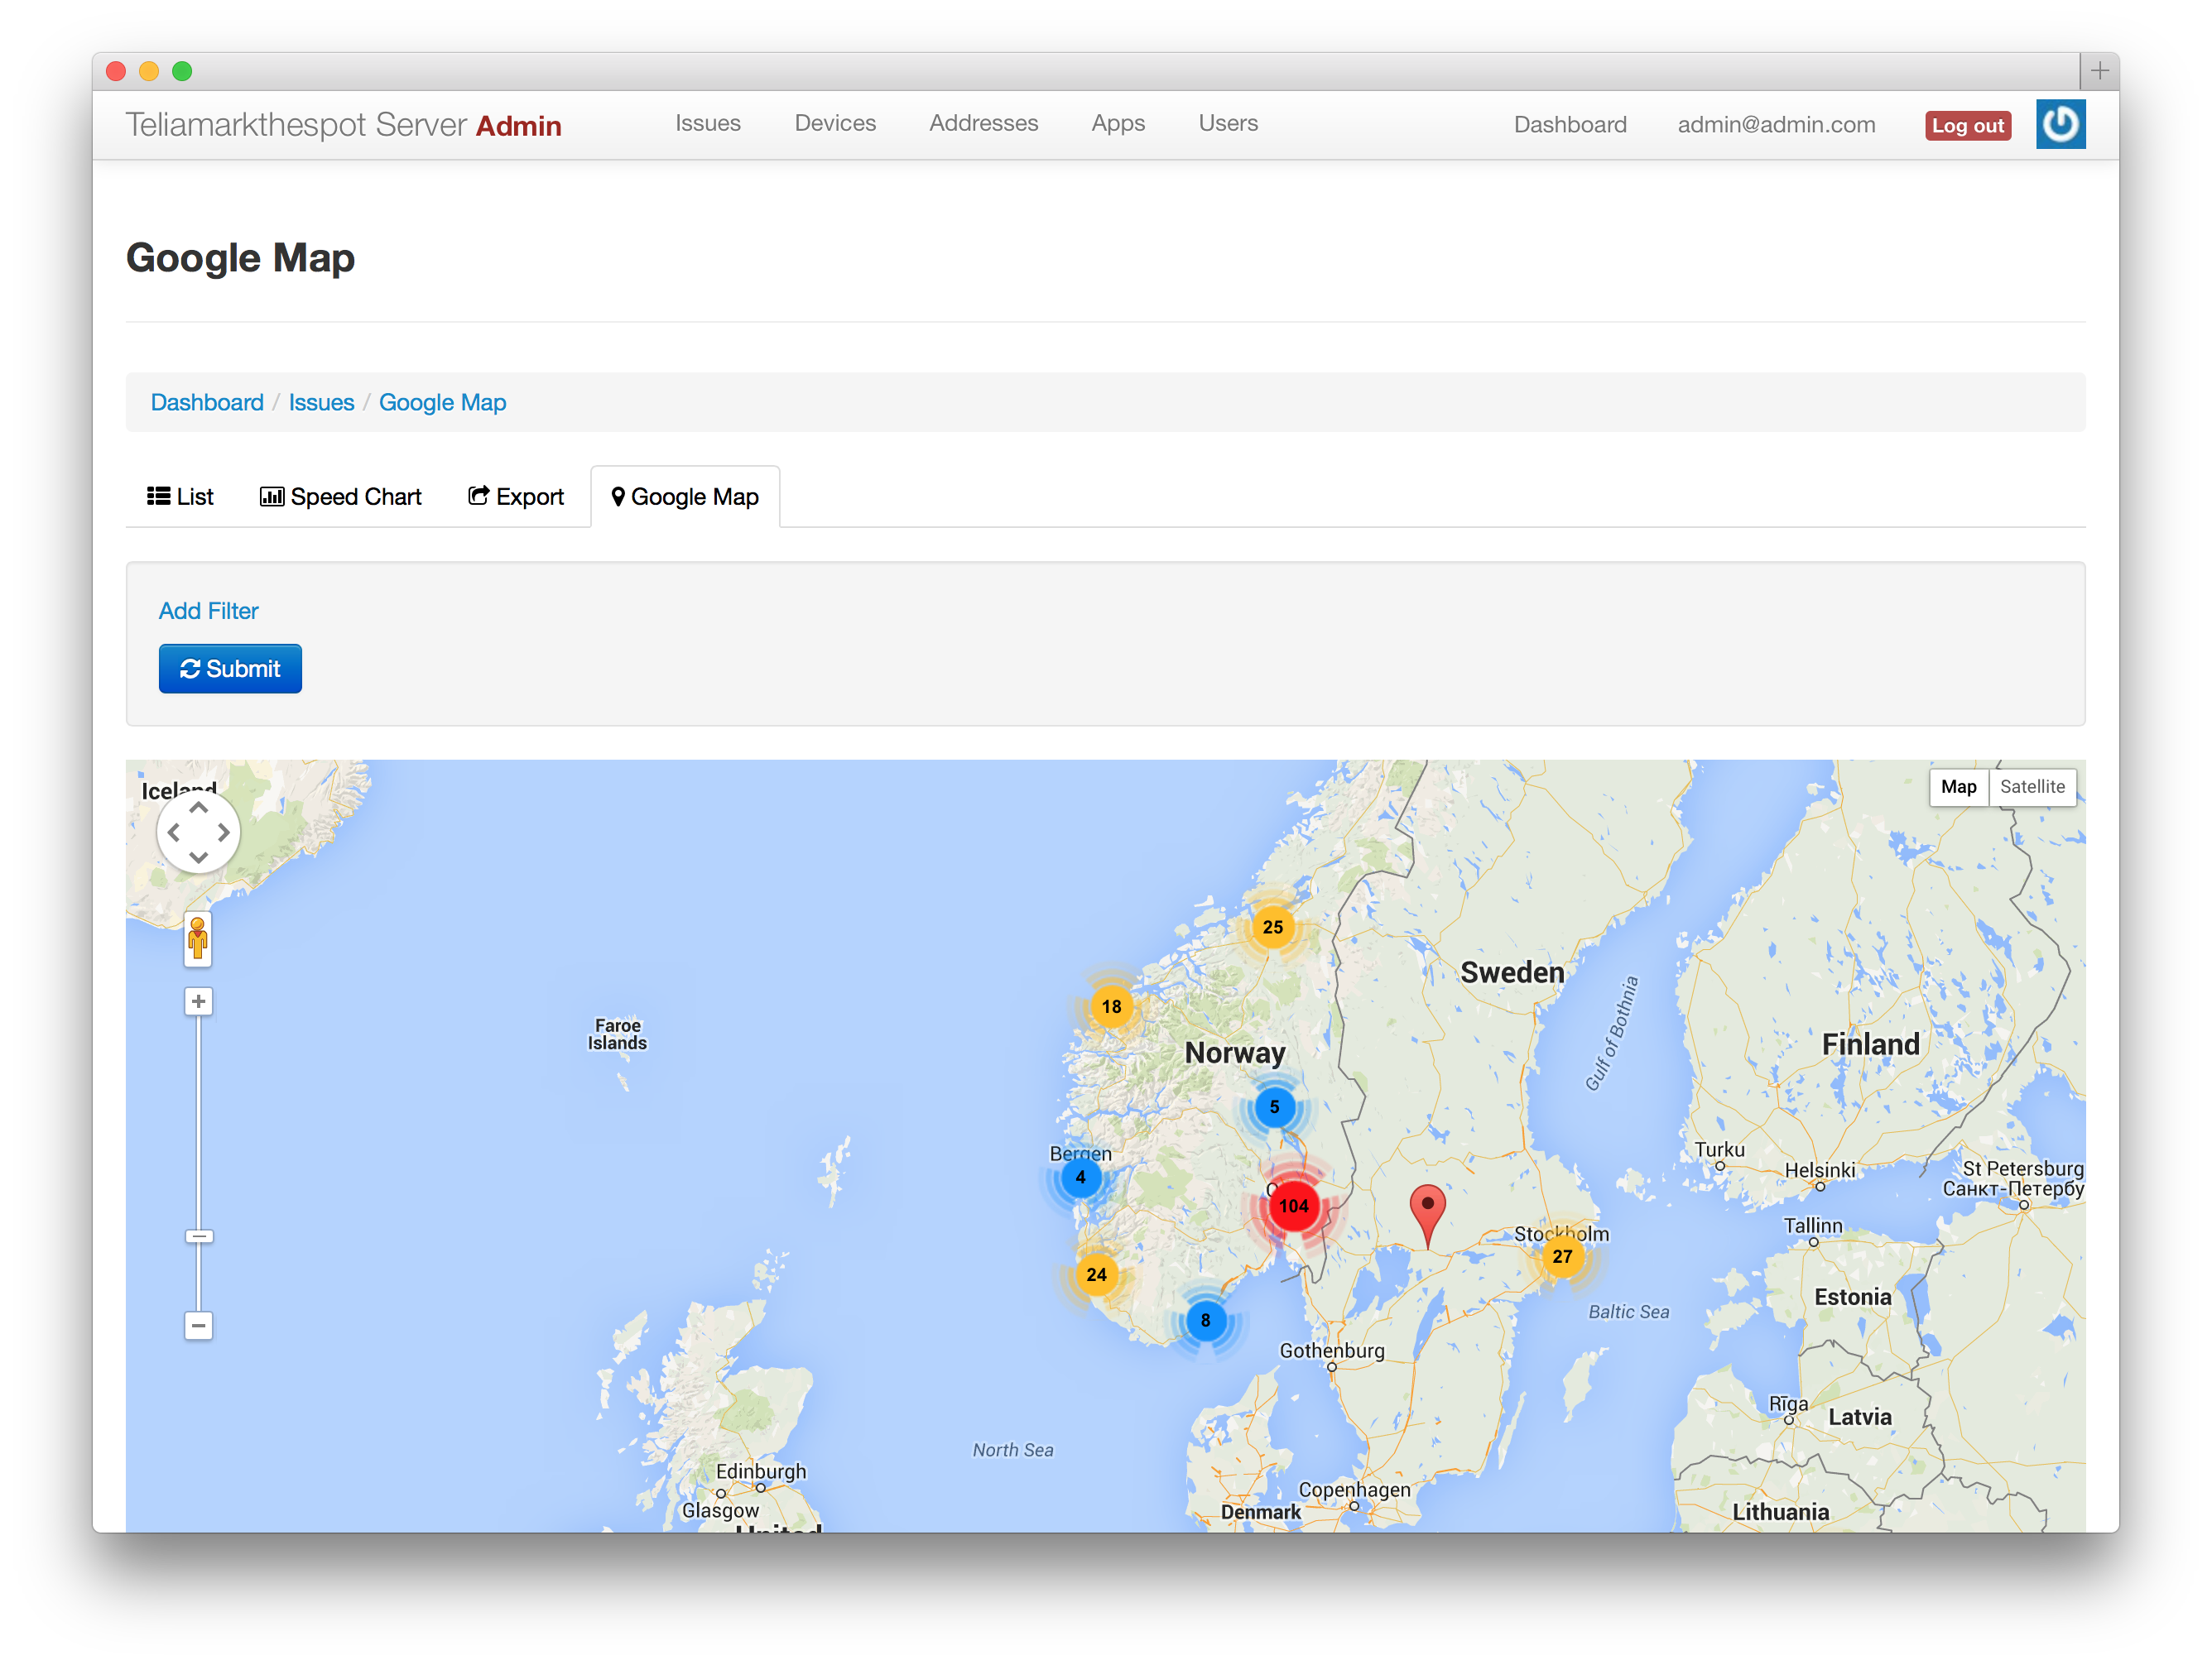Click the blue power icon in navbar

point(2060,124)
